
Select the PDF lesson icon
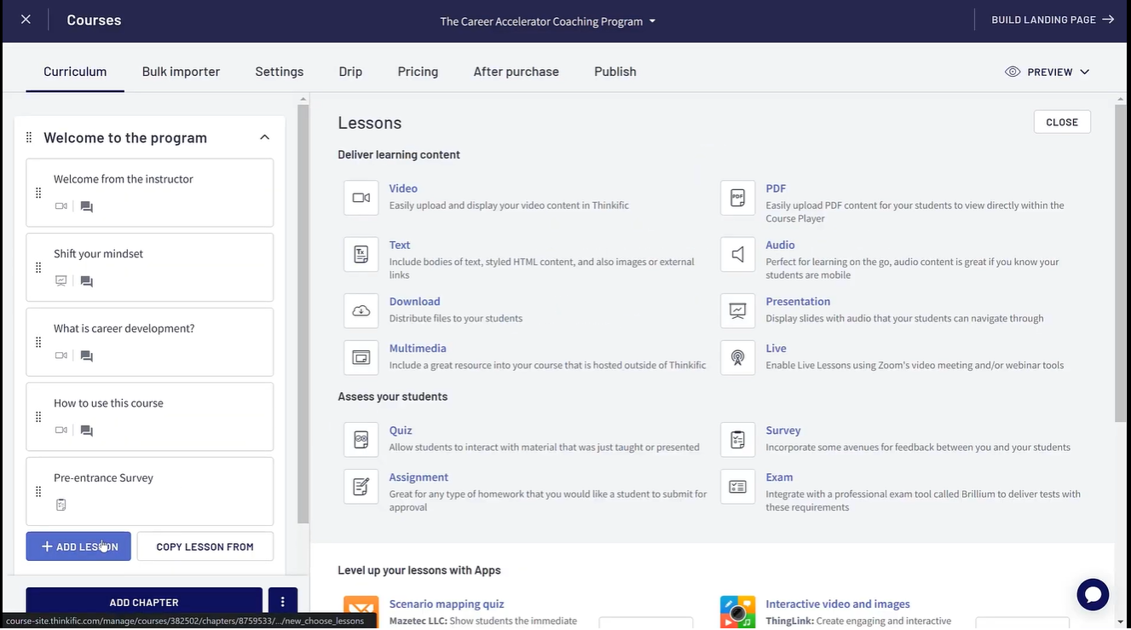point(737,198)
